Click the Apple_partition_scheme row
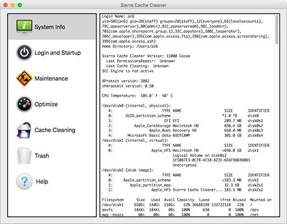 [184, 180]
